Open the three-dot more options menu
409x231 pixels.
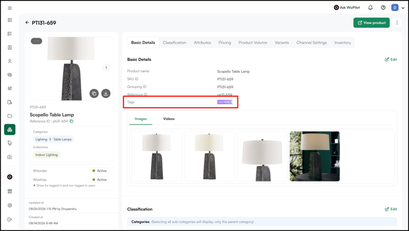[x=397, y=23]
